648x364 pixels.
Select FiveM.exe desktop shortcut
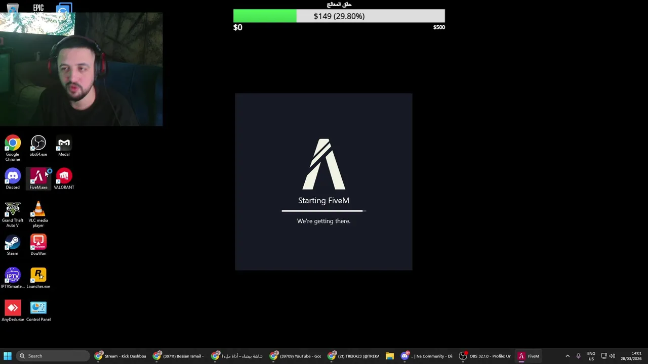pos(38,179)
